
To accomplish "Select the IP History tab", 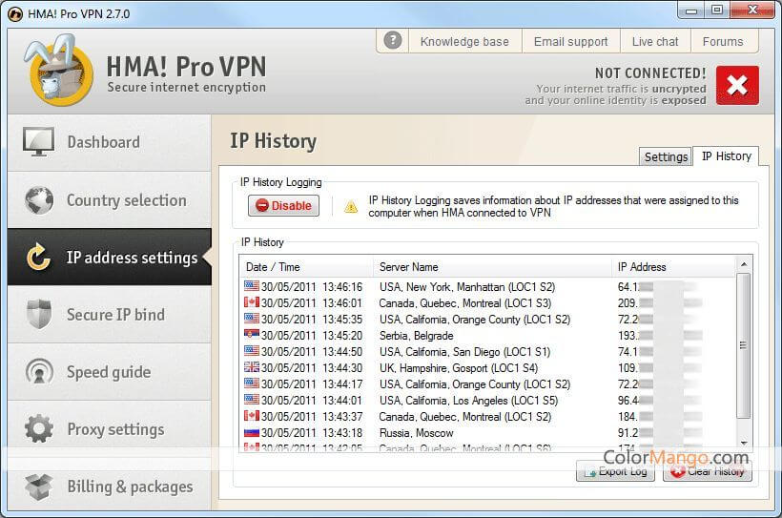I will (726, 156).
